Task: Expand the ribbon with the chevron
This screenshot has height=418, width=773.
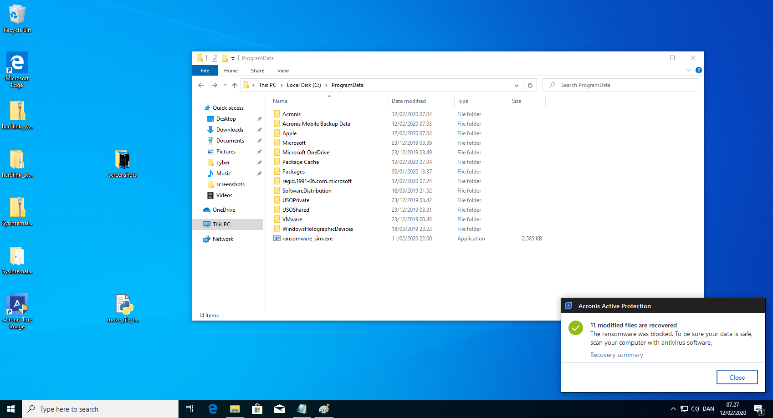Action: [688, 70]
